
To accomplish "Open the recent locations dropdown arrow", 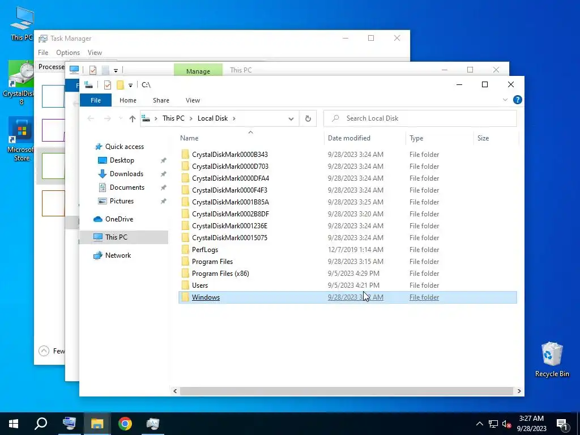I will 121,119.
